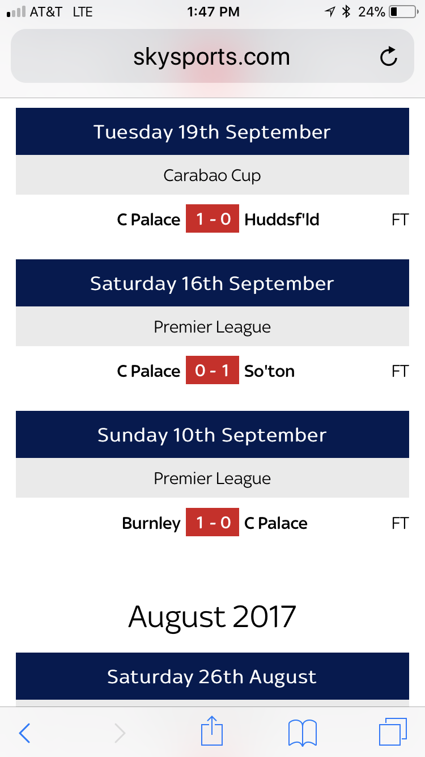Tap the skysports.com address bar
425x757 pixels.
211,57
